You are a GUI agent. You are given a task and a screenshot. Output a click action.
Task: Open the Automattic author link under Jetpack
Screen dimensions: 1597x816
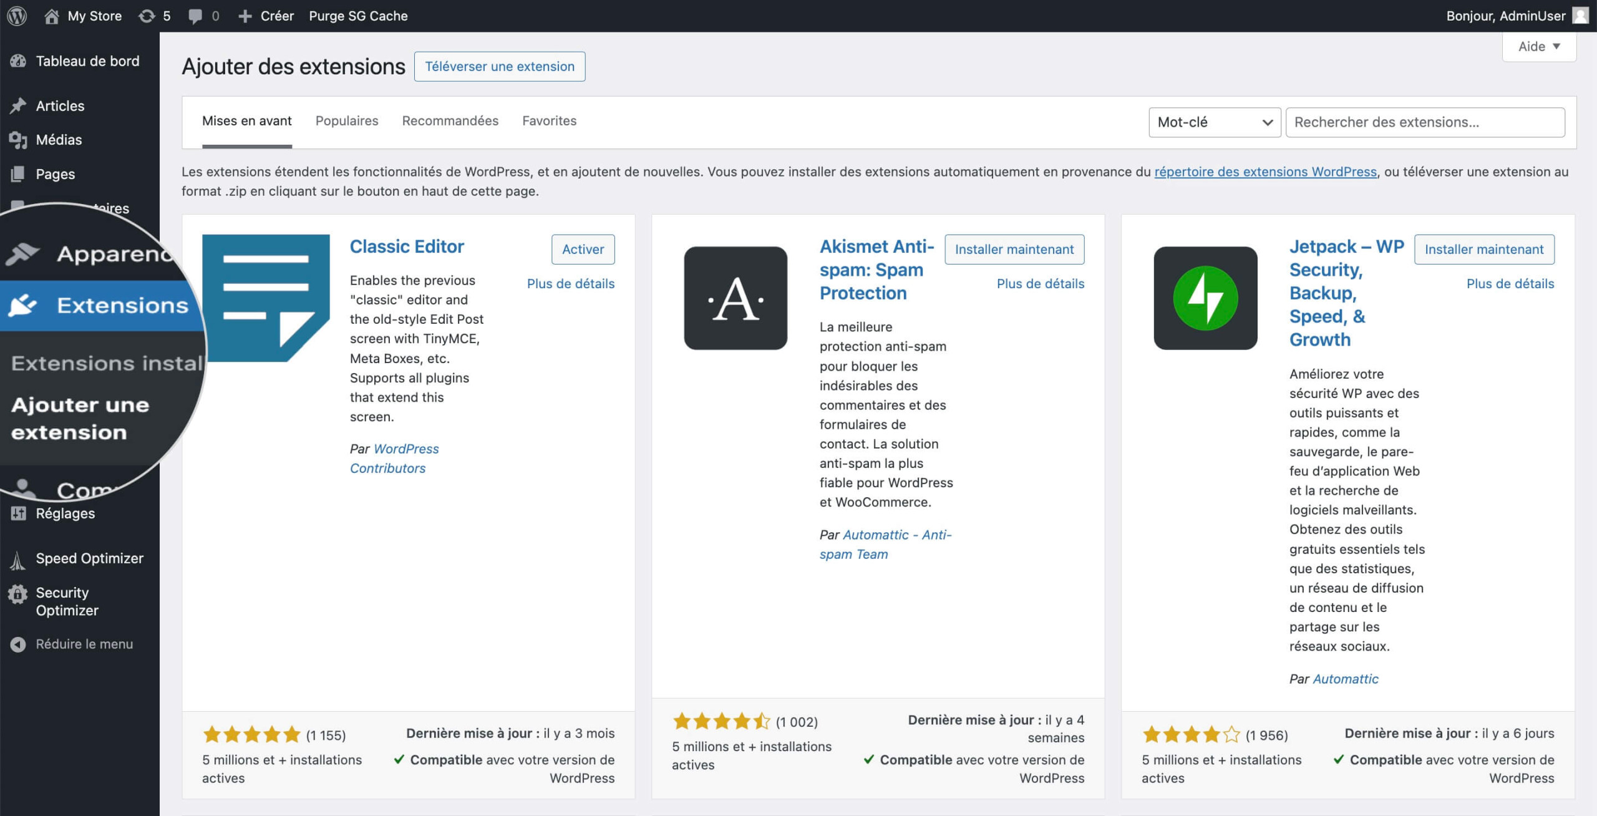coord(1346,679)
